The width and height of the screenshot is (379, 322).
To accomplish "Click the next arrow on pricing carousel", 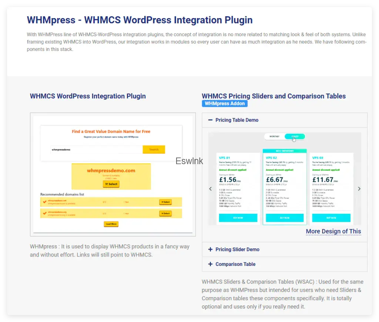I will [359, 189].
